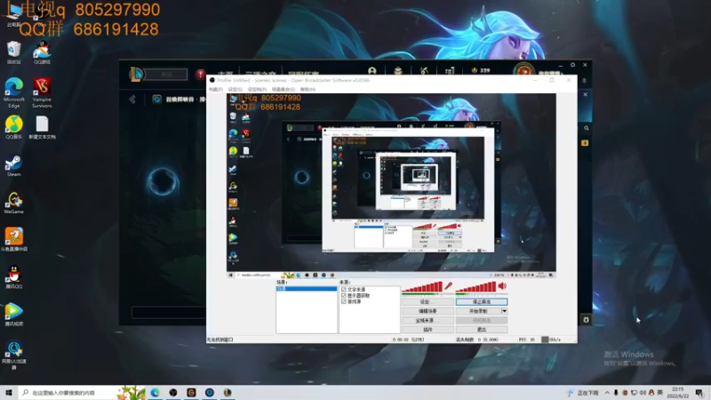Open the crafting hammer icon in League client
This screenshot has width=711, height=400.
(424, 71)
